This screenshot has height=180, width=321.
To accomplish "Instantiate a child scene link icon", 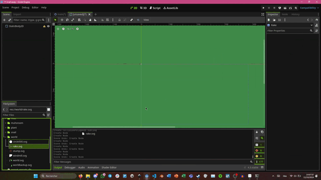I will 10,20.
